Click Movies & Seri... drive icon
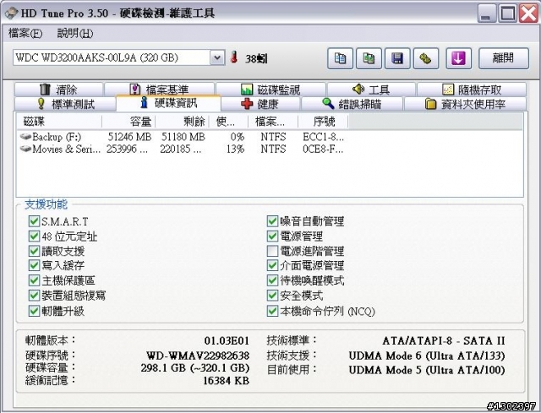This screenshot has height=413, width=541. (25, 149)
